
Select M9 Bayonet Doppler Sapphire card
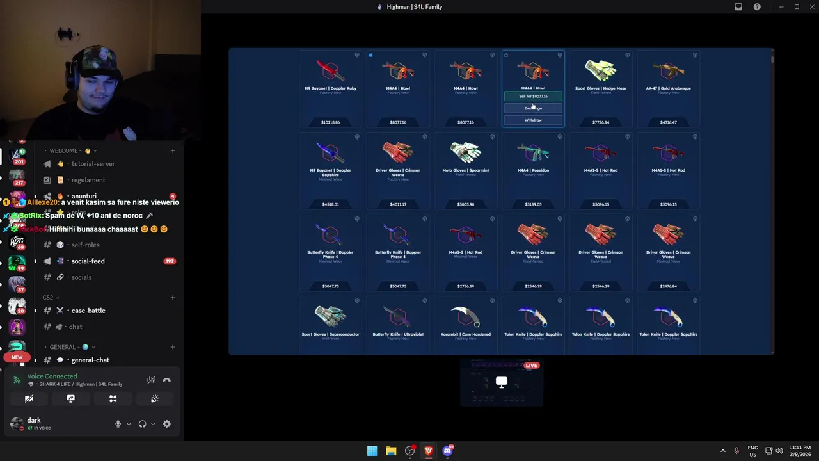point(330,171)
